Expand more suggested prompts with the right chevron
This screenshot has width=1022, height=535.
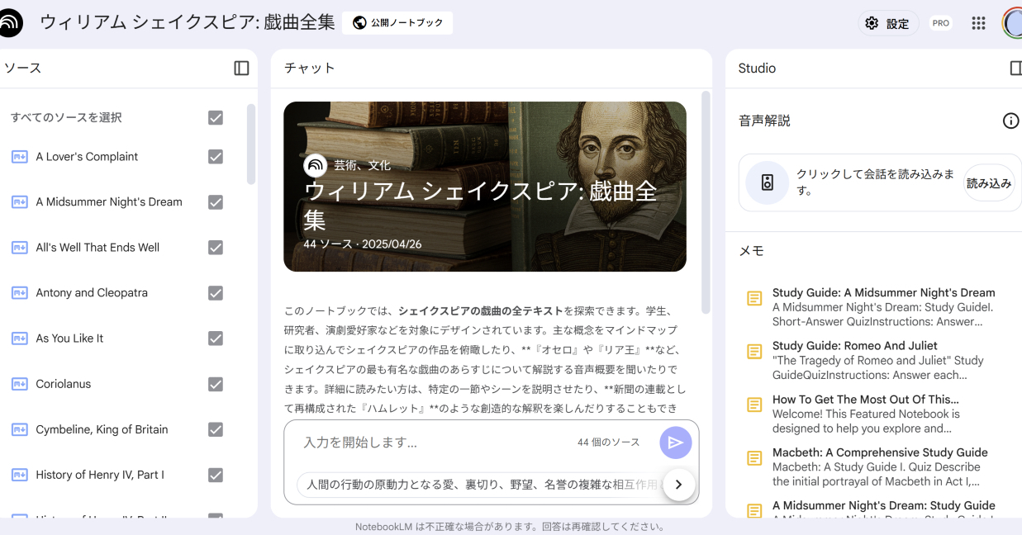(678, 485)
